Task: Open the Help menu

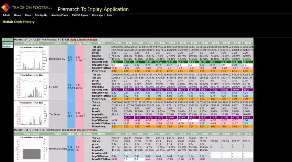Action: coord(109,15)
